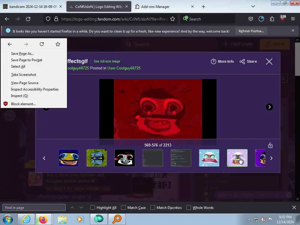
Task: Toggle the carousel pin lock icon
Action: (270, 145)
